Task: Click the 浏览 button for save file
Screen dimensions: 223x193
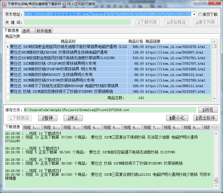Action: coord(208,110)
